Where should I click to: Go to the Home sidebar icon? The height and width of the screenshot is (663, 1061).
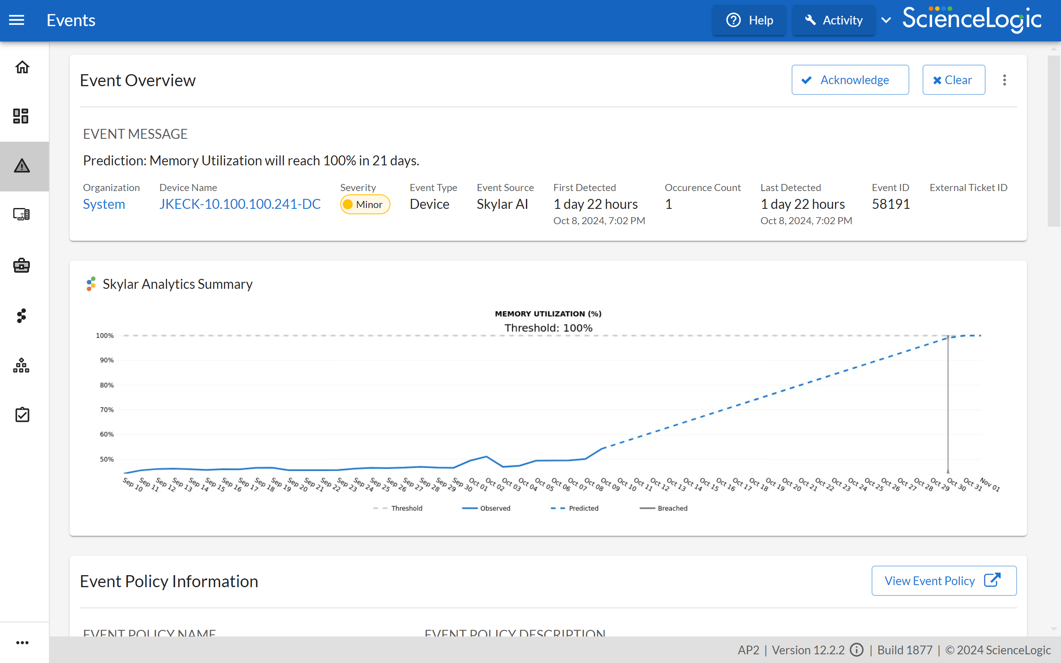tap(22, 67)
